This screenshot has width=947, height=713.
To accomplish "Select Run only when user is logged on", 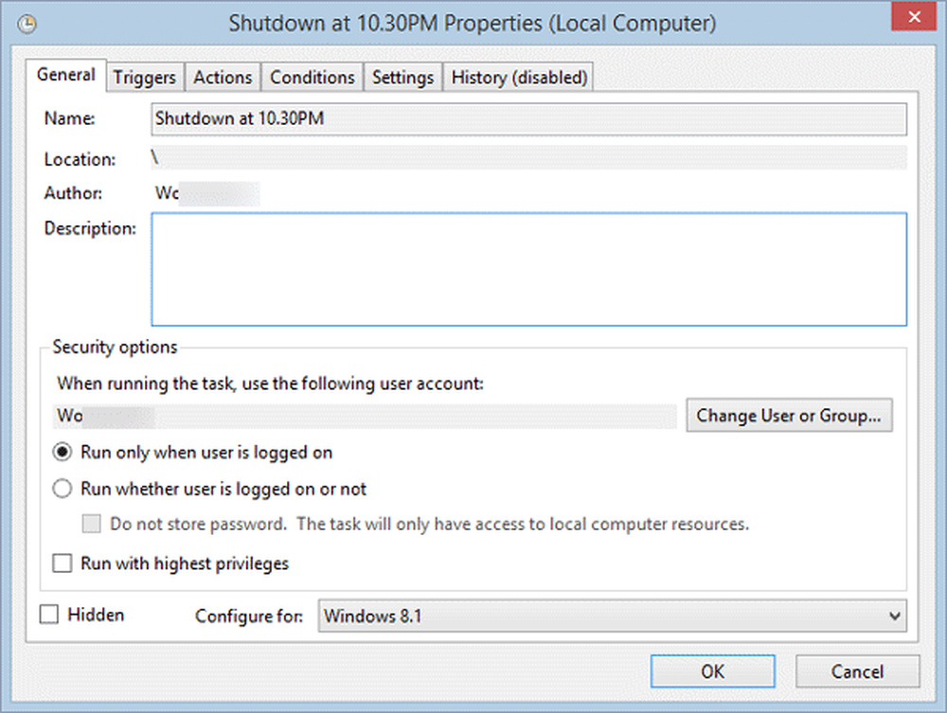I will tap(63, 453).
